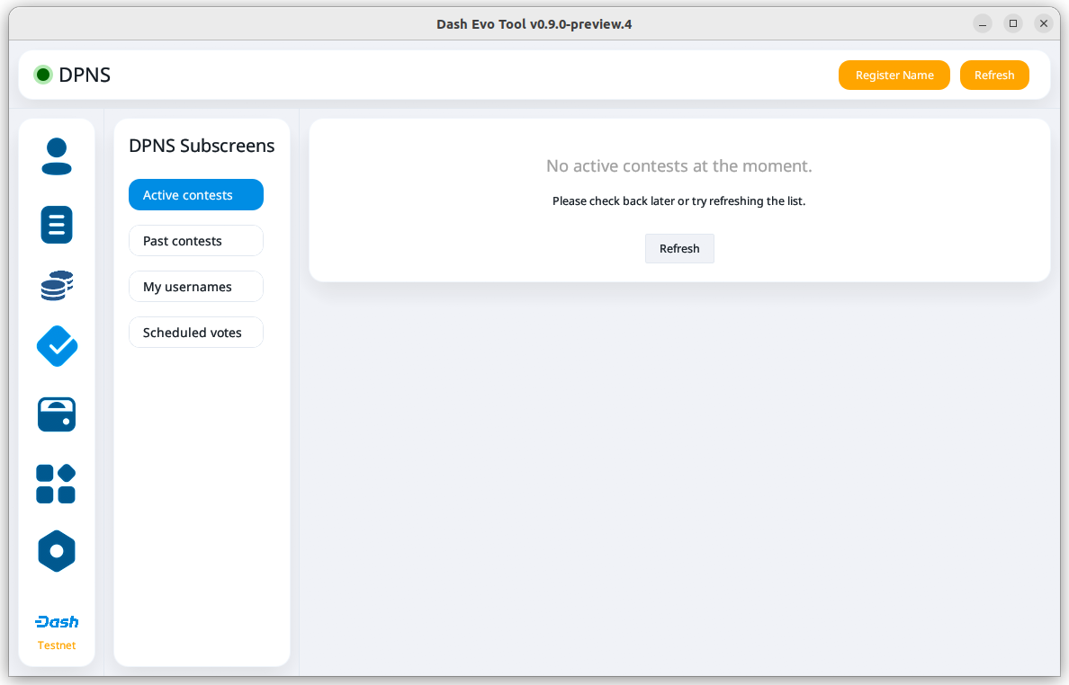This screenshot has height=685, width=1069.
Task: Switch to Past contests subscreen
Action: (x=195, y=241)
